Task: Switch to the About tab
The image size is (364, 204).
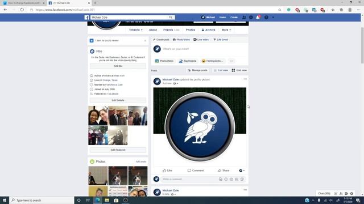Action: coord(153,30)
